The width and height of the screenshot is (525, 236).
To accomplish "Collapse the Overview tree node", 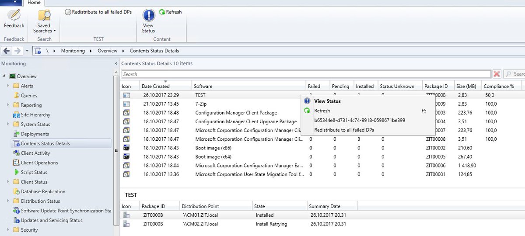I will click(3, 76).
